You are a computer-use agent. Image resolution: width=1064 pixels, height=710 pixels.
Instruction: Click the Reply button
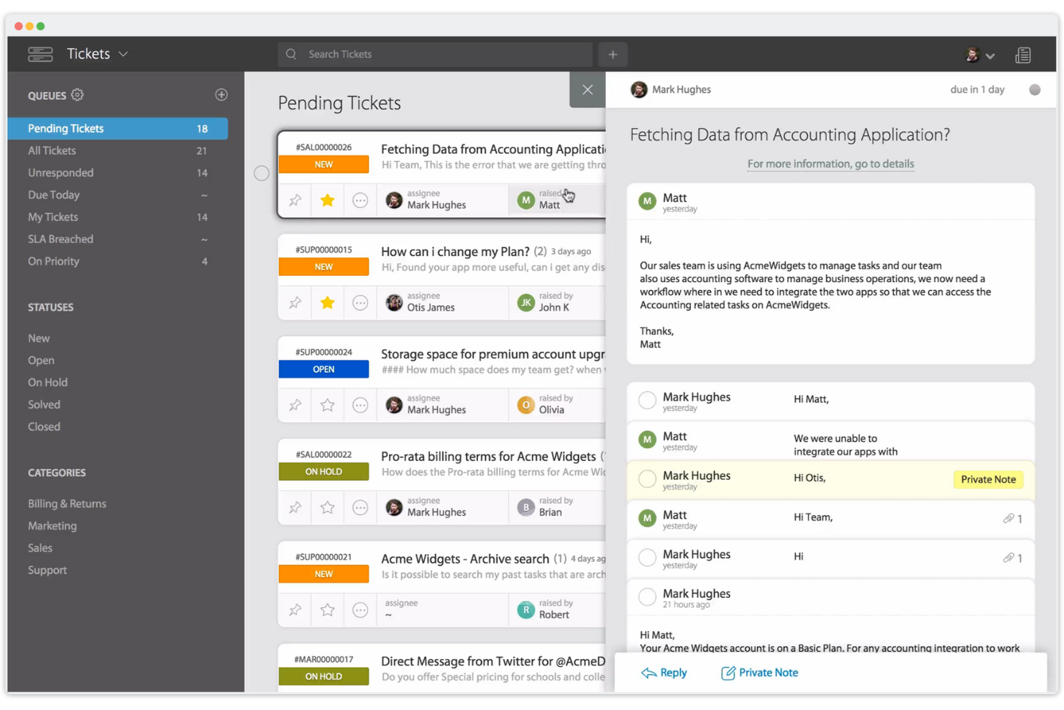pos(664,673)
